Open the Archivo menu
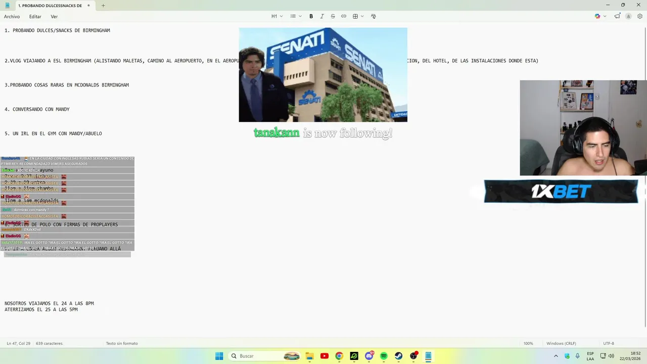 (12, 16)
